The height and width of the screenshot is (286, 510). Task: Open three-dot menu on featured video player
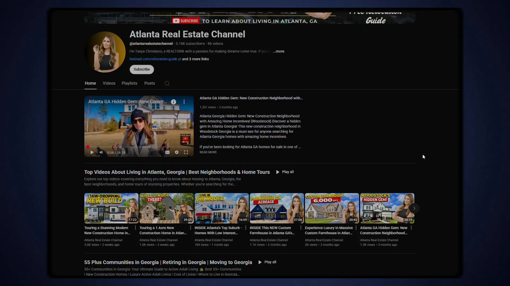[x=184, y=102]
